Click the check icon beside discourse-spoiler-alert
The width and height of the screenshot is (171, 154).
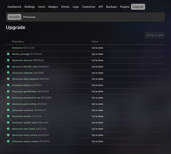[8, 123]
